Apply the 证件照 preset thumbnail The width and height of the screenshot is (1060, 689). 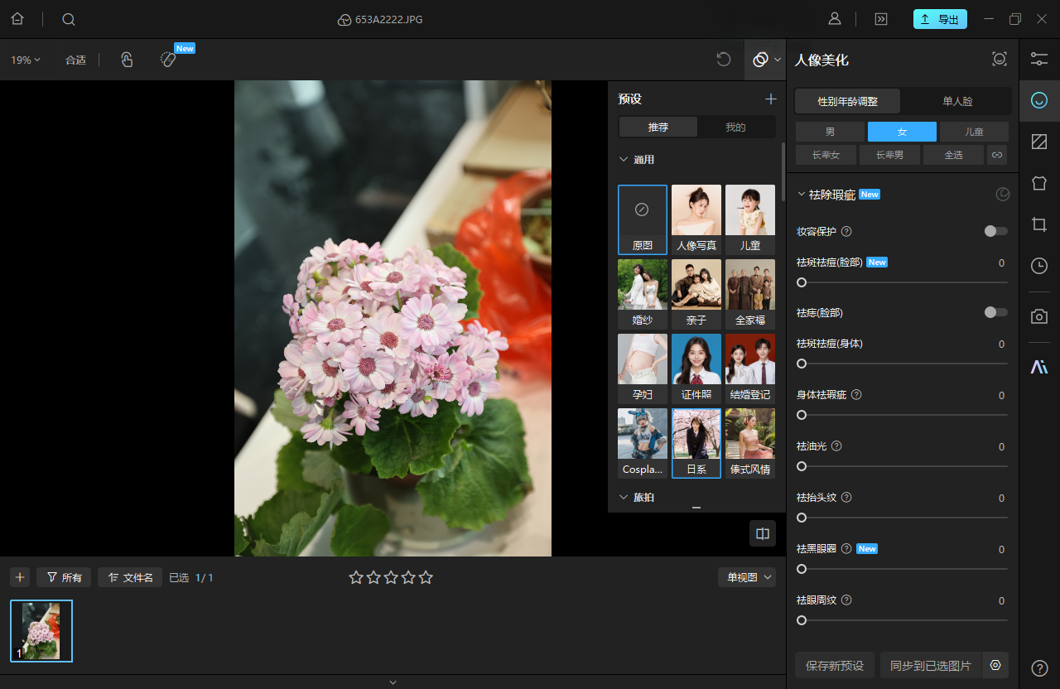(x=696, y=369)
